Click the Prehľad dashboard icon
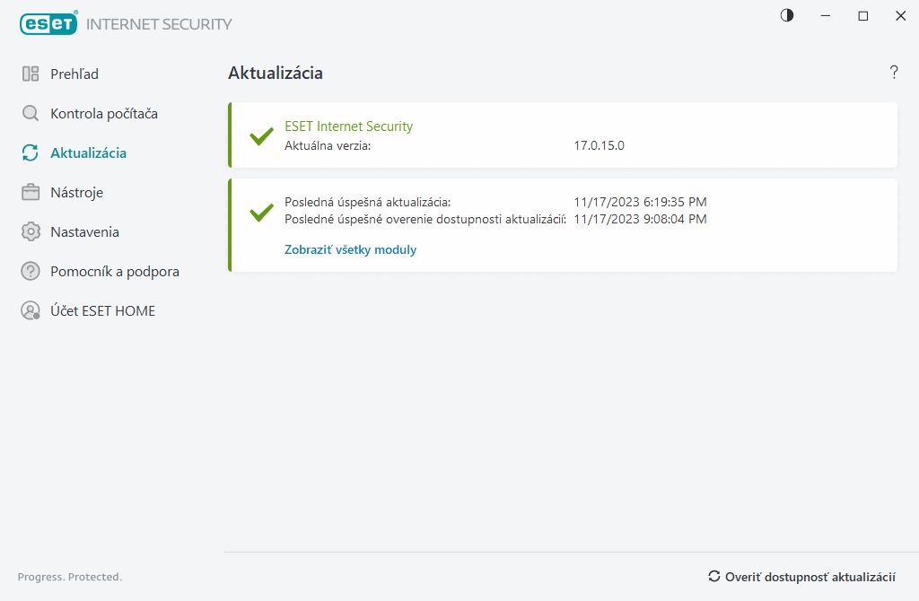Viewport: 919px width, 601px height. click(31, 74)
